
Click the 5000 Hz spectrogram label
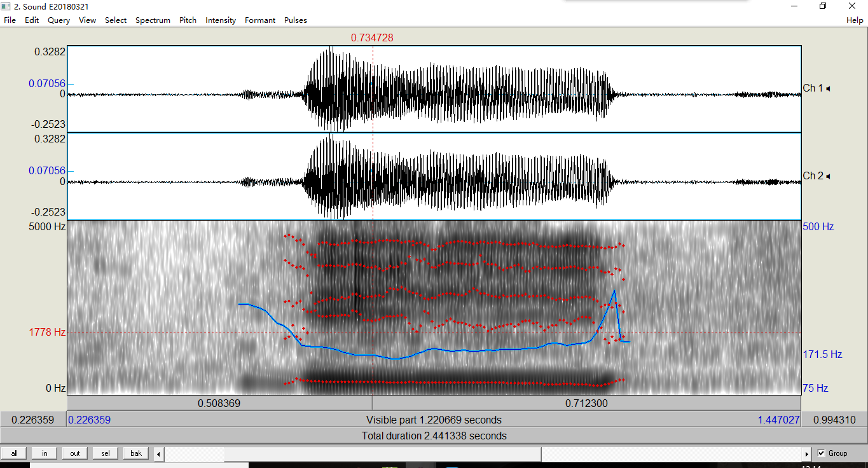point(46,226)
